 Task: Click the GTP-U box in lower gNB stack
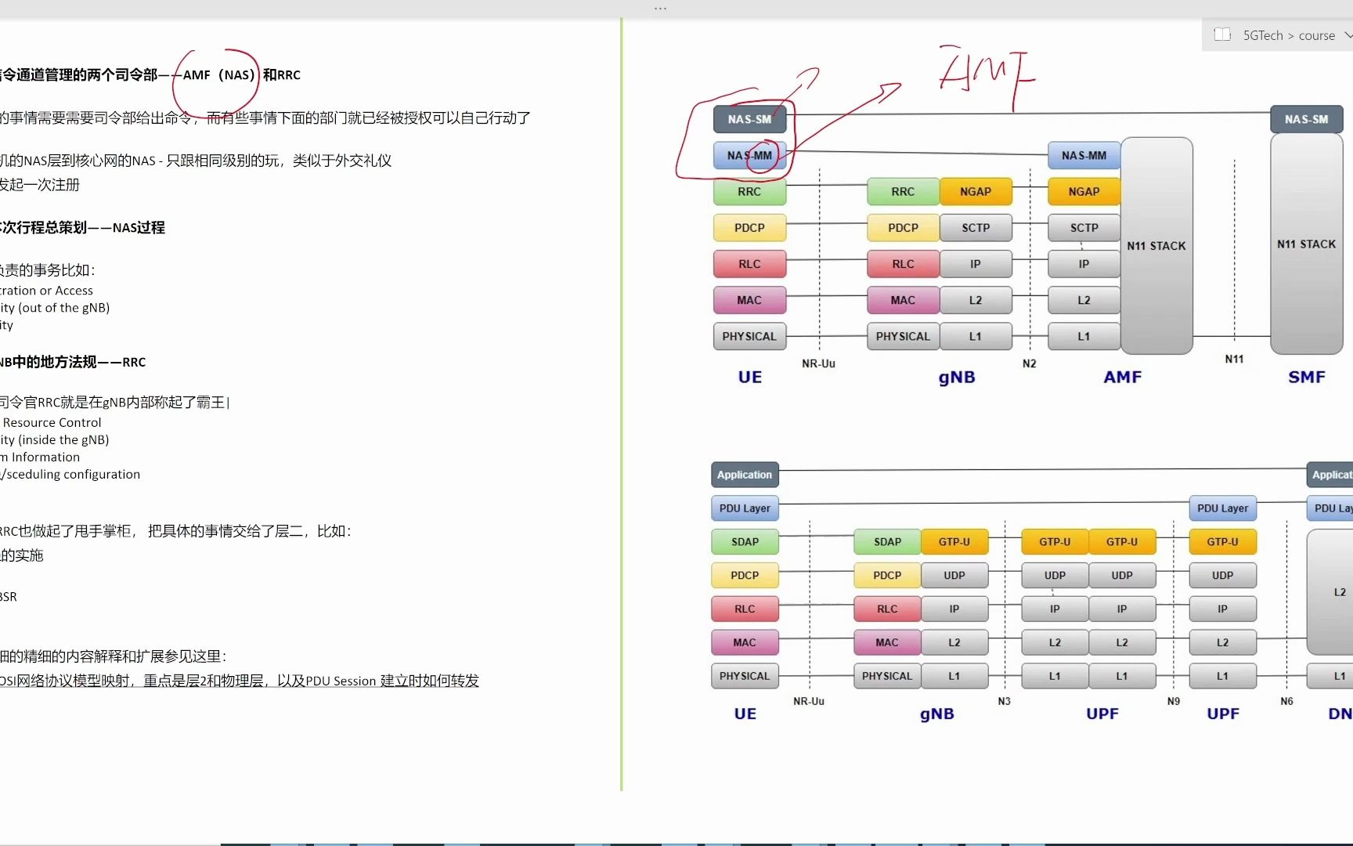954,542
